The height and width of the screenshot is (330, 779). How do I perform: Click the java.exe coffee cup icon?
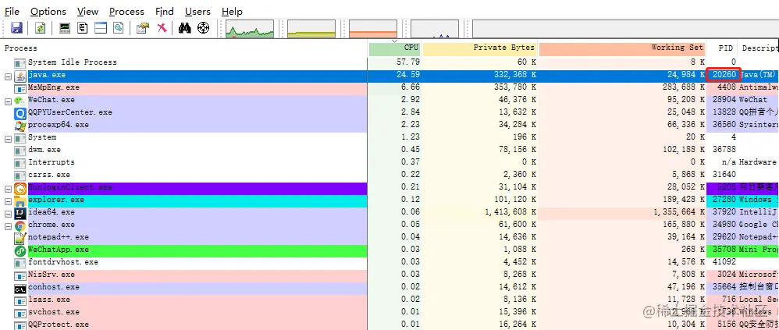coord(20,76)
